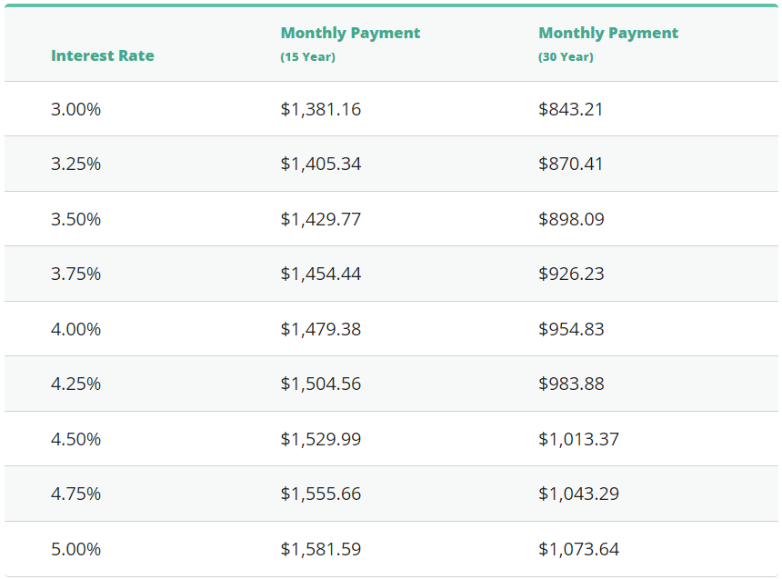Click the Interest Rate column header
This screenshot has width=782, height=579.
(102, 55)
